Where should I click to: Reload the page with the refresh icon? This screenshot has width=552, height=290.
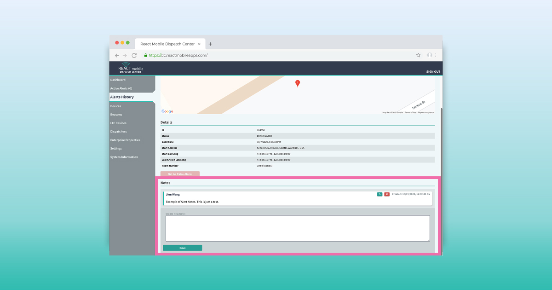[134, 55]
